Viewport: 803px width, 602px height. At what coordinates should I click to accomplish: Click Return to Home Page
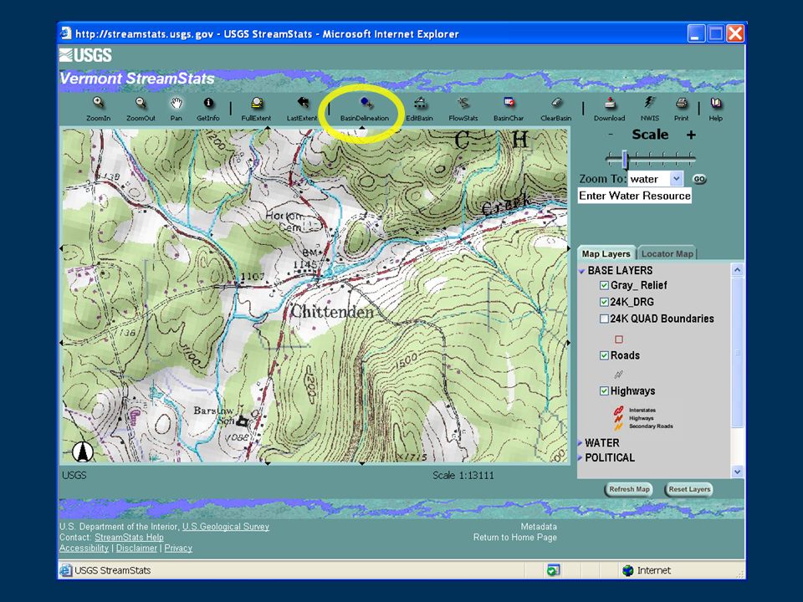[514, 538]
